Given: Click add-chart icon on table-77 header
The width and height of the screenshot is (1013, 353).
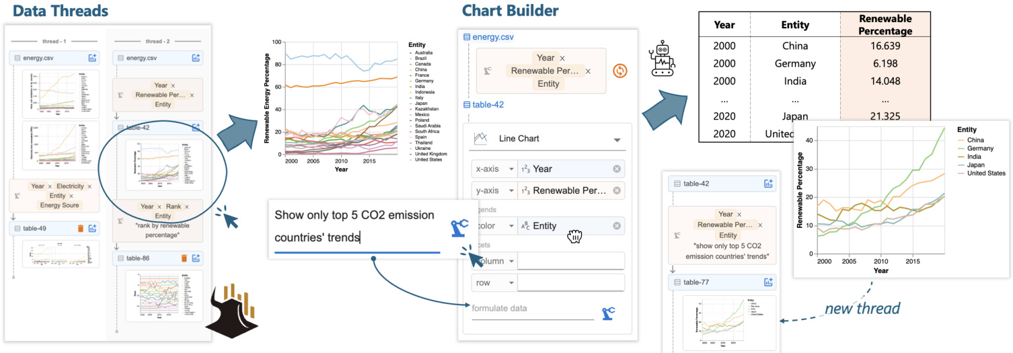Looking at the screenshot, I should [767, 283].
